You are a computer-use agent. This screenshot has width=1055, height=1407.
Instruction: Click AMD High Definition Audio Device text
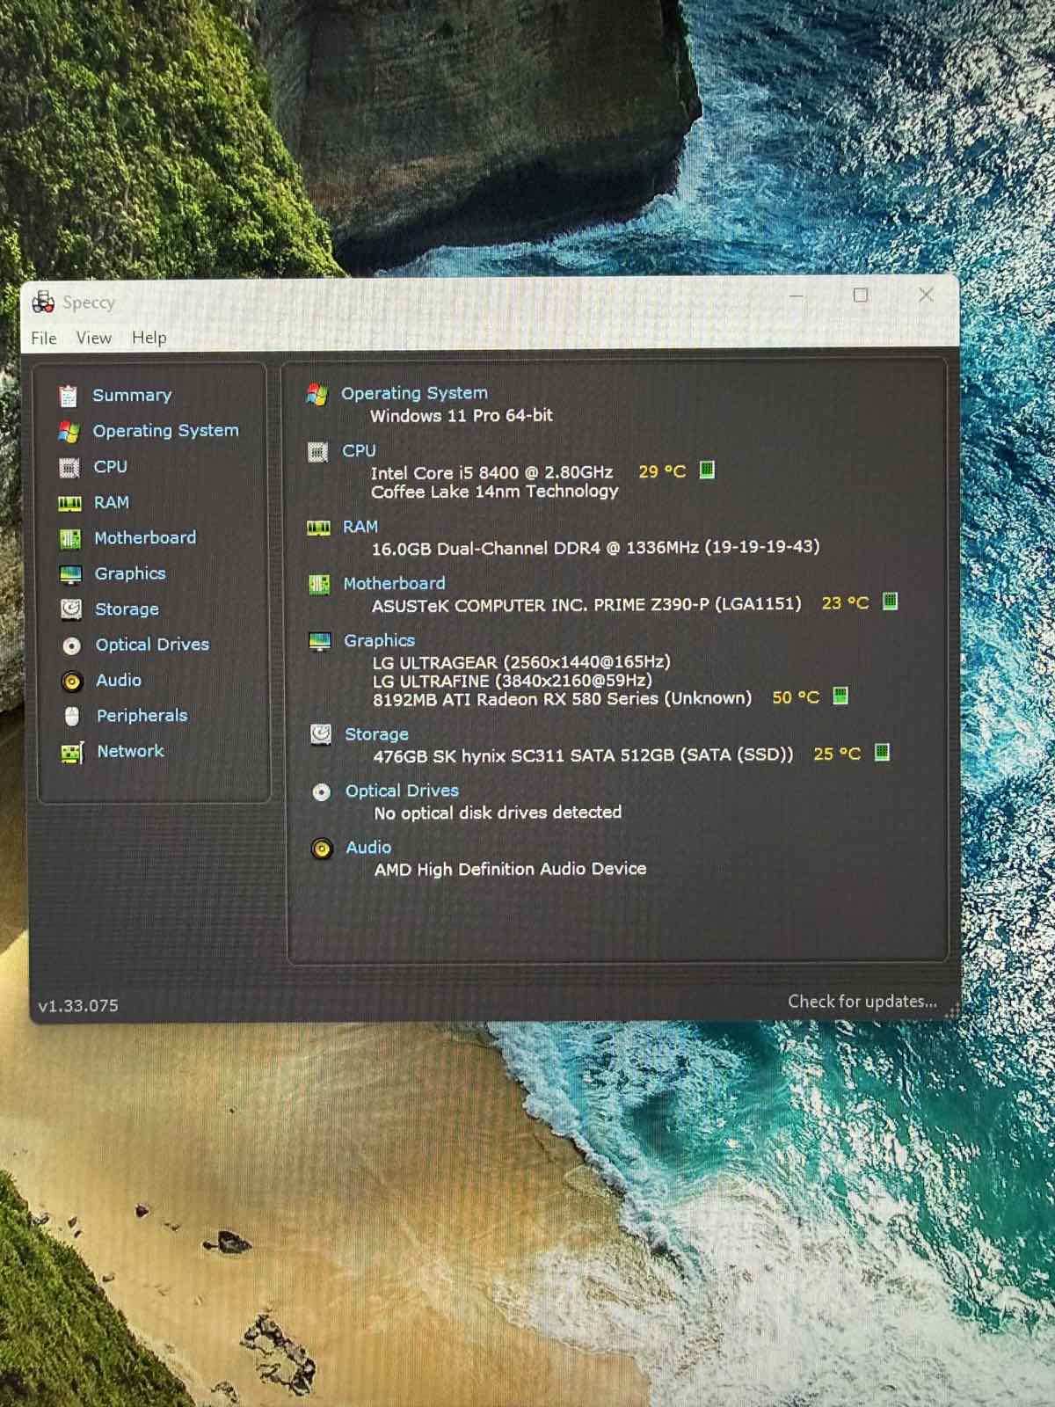pos(510,869)
